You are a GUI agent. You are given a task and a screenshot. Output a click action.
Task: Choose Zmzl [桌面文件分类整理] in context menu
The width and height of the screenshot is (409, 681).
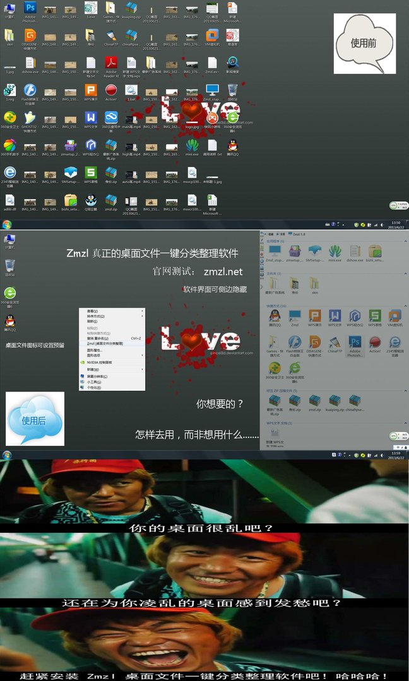(x=105, y=344)
